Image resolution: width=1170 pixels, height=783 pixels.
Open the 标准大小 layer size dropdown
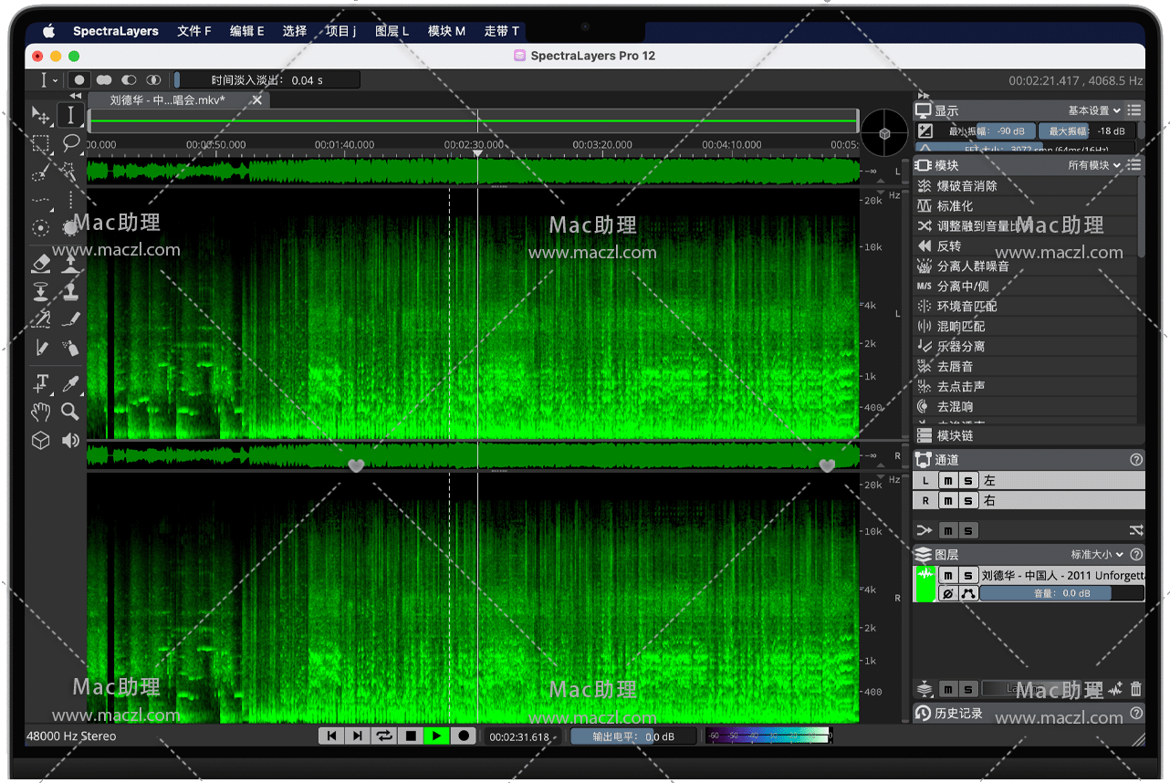click(1097, 554)
